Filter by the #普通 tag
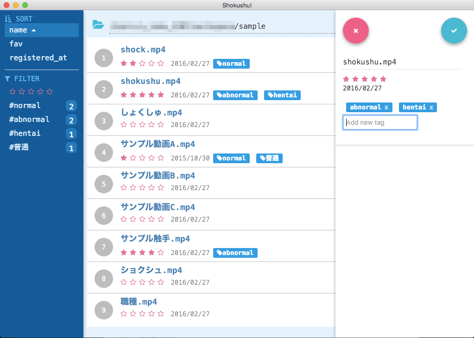474x338 pixels. point(19,147)
